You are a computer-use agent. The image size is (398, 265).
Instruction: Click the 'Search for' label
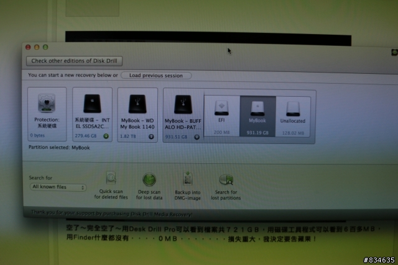pyautogui.click(x=40, y=177)
